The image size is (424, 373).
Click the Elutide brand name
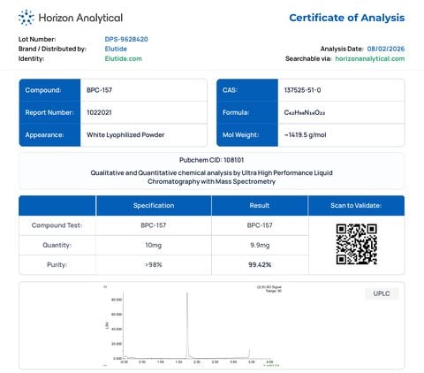116,49
